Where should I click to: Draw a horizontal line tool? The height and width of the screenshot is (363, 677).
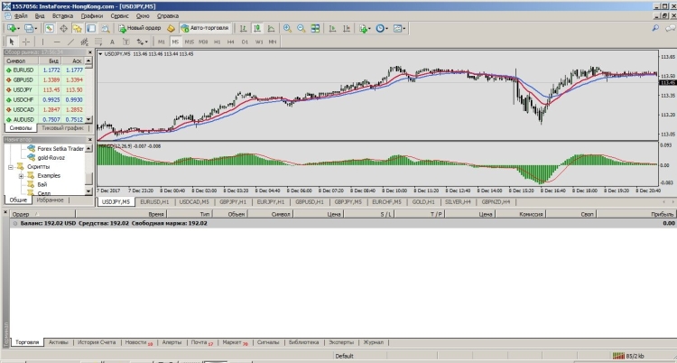coord(57,42)
